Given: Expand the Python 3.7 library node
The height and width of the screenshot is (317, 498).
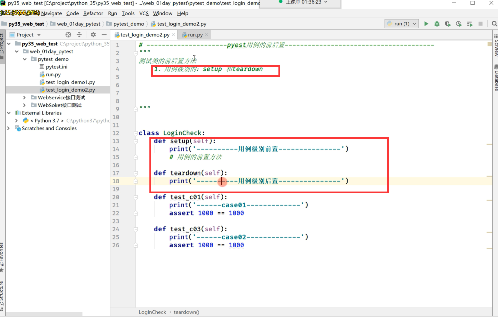Looking at the screenshot, I should 16,120.
